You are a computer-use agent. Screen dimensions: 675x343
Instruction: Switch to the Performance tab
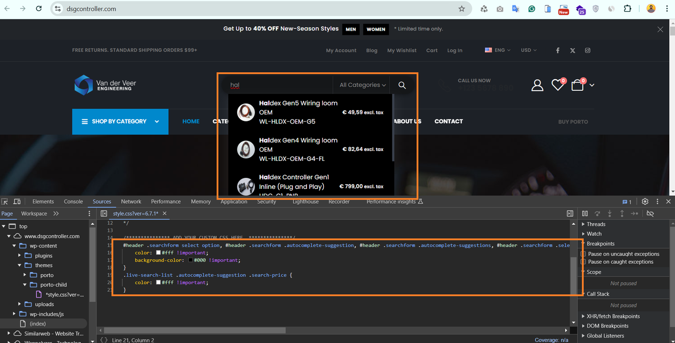[166, 202]
